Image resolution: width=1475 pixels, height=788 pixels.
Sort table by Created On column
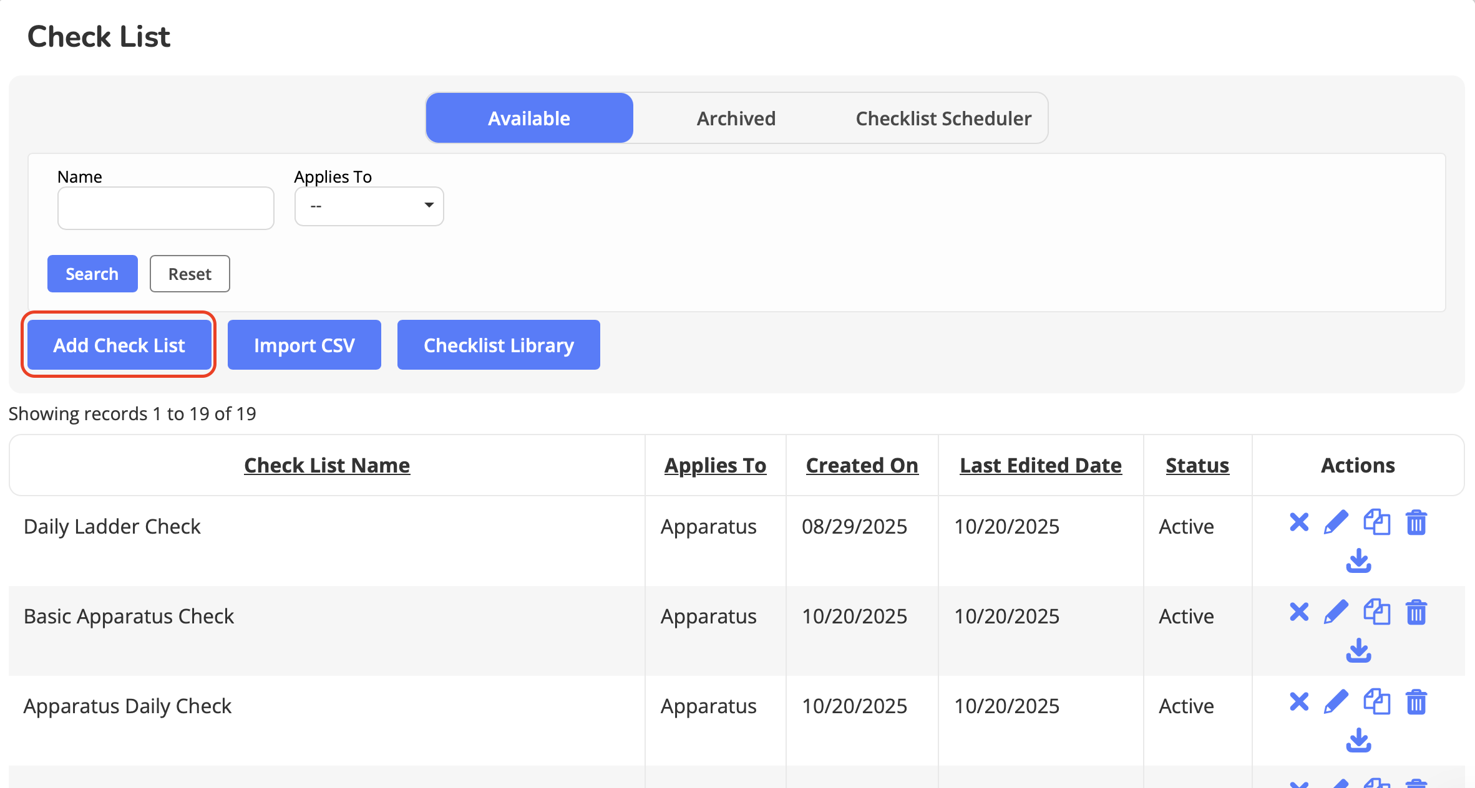(862, 465)
